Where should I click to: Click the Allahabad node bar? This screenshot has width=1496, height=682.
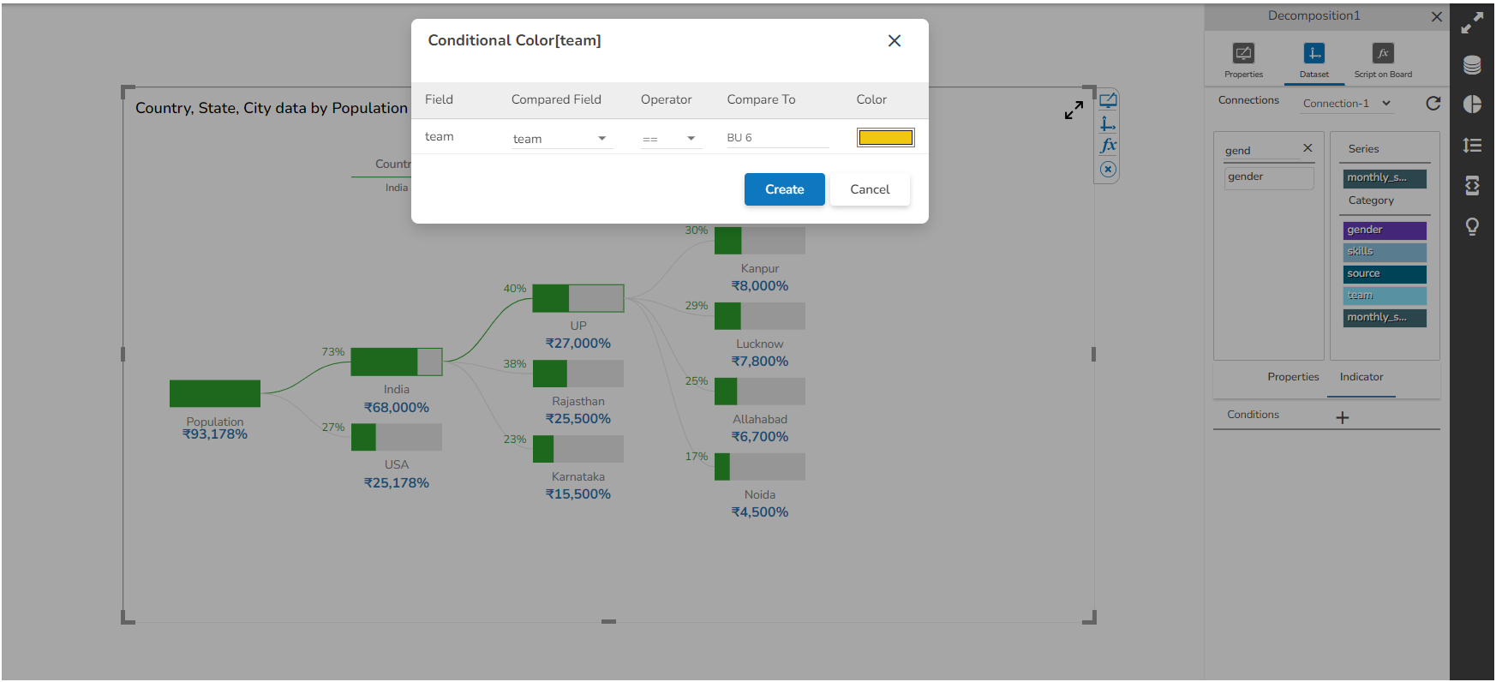pyautogui.click(x=760, y=392)
